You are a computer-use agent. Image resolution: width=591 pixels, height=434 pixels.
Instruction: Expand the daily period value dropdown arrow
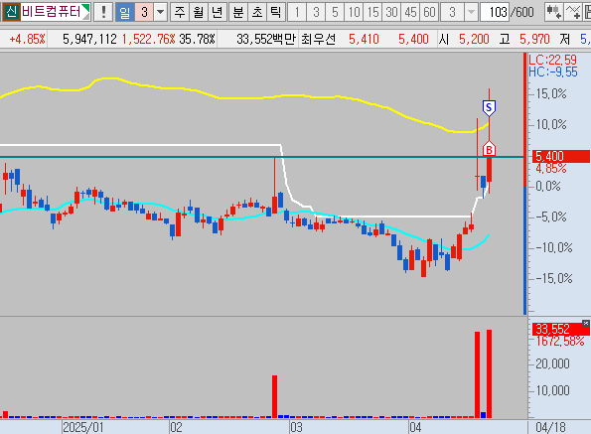[x=160, y=12]
